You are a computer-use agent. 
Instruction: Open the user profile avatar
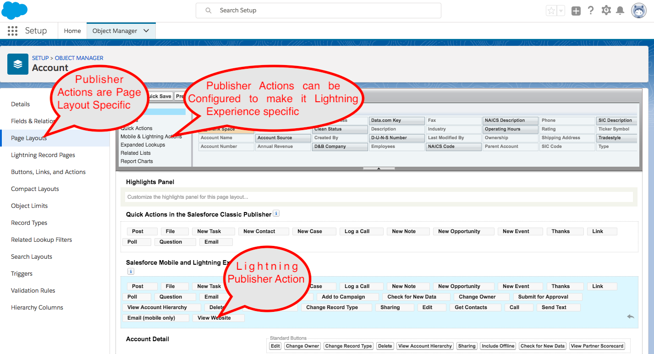tap(639, 11)
